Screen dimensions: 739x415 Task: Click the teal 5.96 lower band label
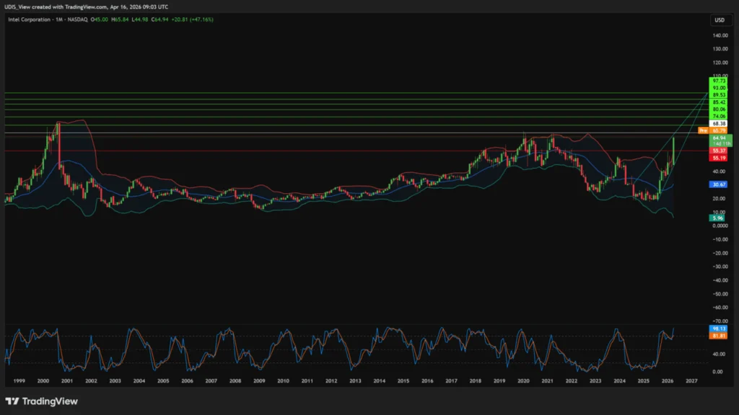(x=717, y=218)
